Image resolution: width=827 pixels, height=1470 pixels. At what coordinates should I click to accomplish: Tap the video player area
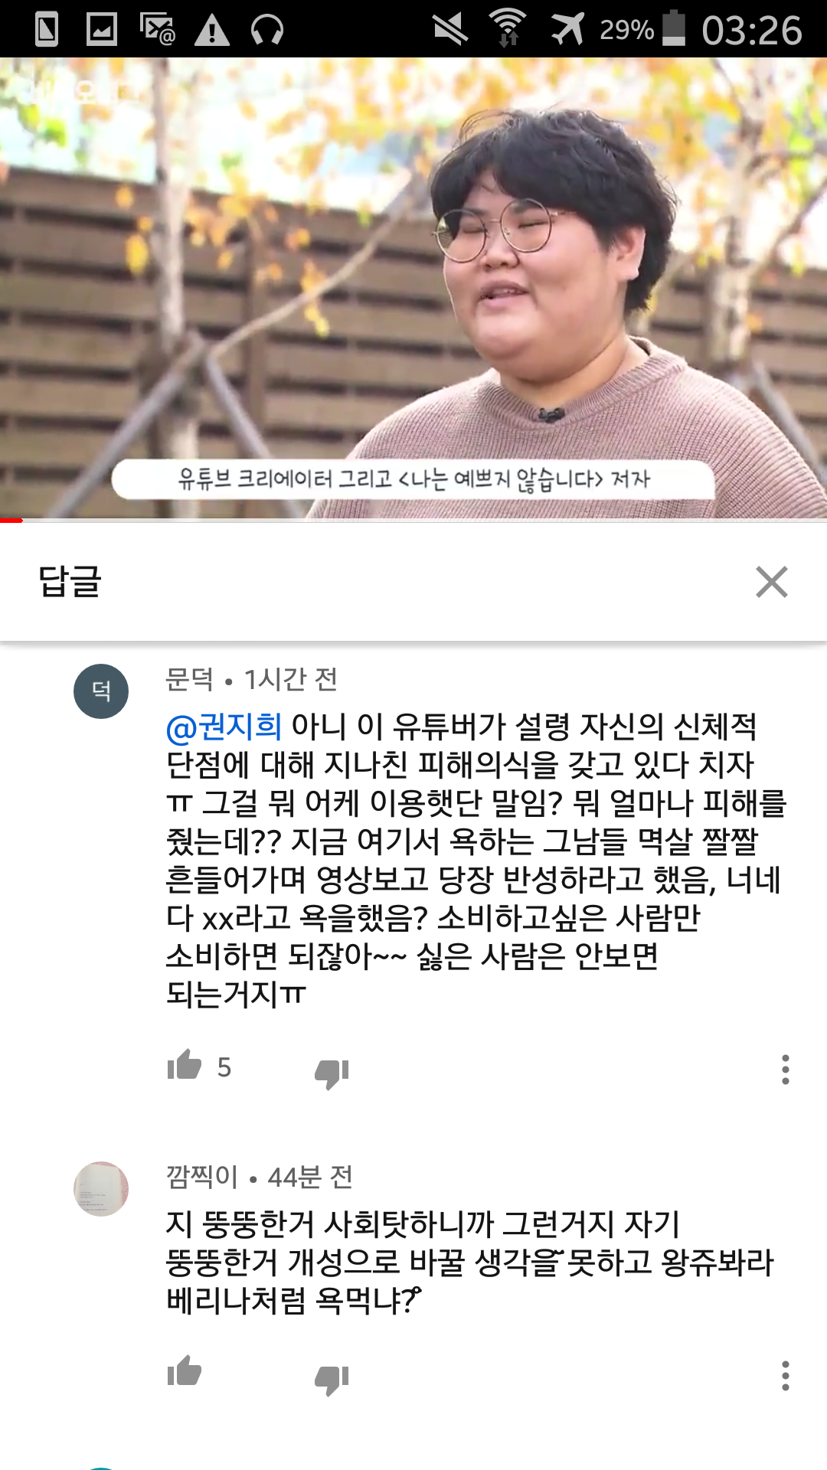click(x=413, y=289)
